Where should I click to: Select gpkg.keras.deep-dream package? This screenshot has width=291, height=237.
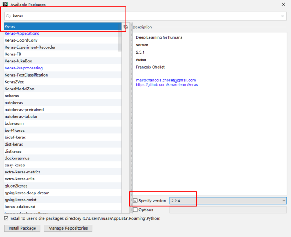click(x=63, y=193)
